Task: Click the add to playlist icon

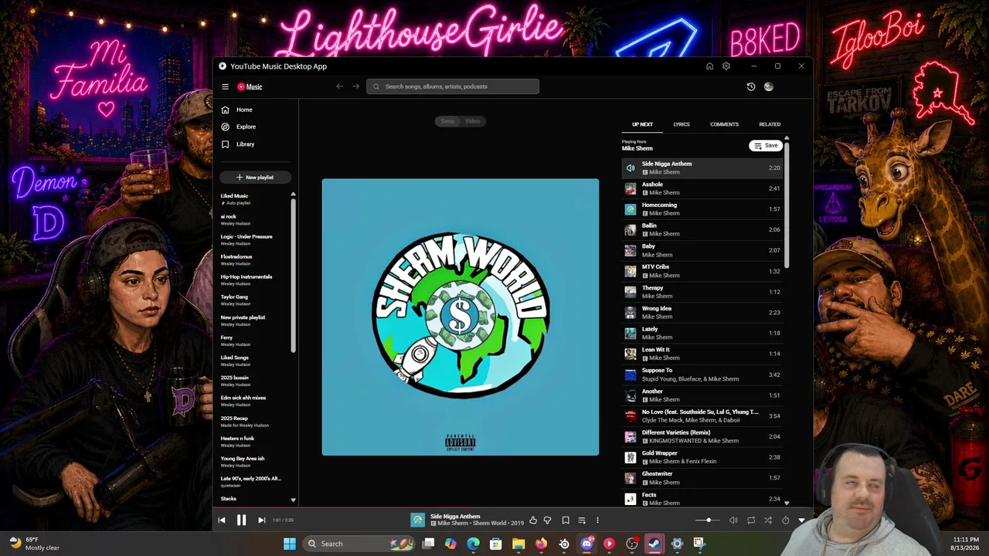Action: 582,520
